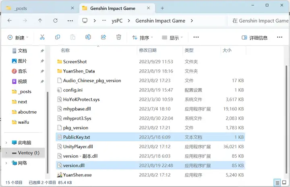Click the Share icon in toolbar
The width and height of the screenshot is (290, 187).
click(104, 37)
